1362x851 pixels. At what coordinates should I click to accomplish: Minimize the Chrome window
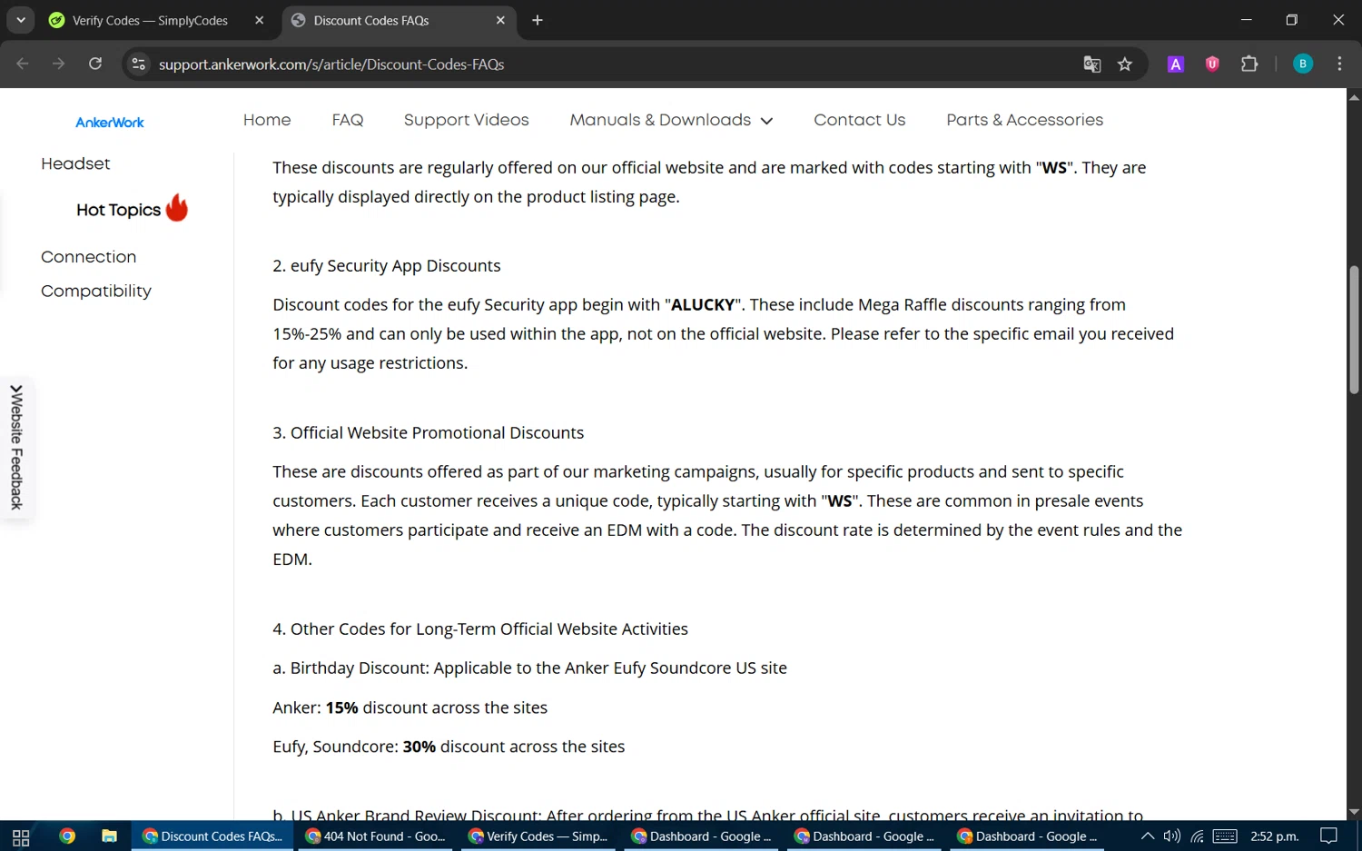pyautogui.click(x=1246, y=20)
